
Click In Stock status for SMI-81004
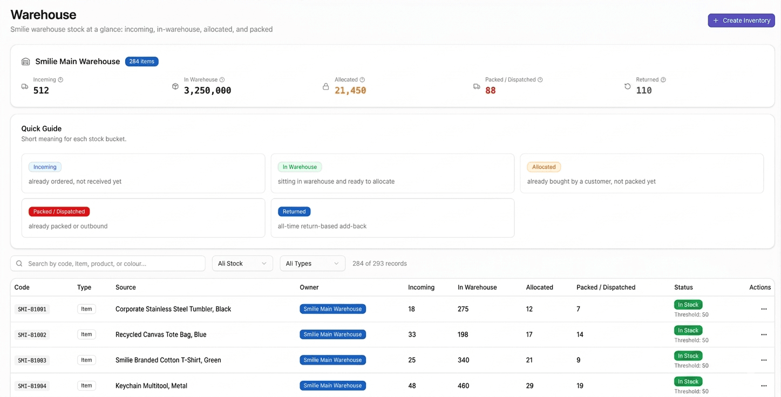click(x=688, y=381)
